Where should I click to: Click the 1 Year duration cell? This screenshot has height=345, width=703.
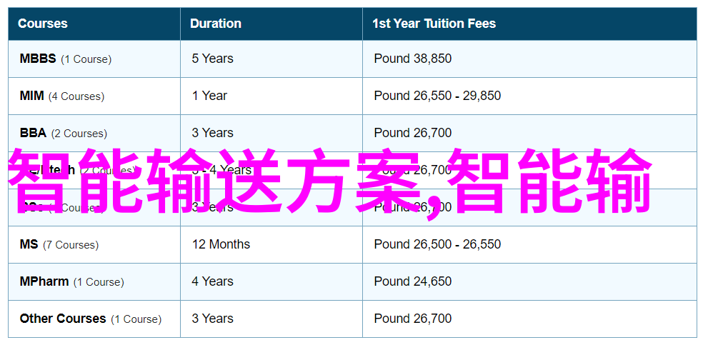[x=209, y=96]
